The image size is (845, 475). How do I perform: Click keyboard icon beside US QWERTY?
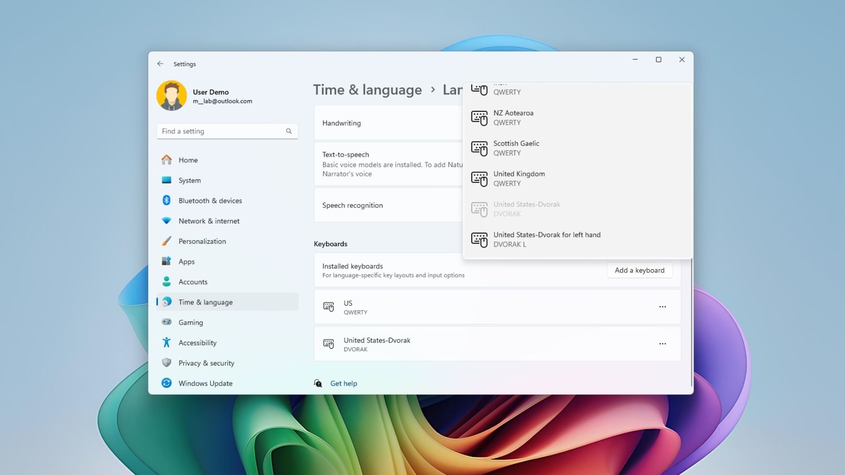tap(329, 307)
